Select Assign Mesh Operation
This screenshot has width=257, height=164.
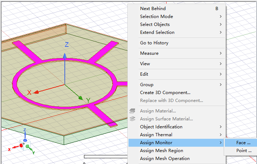point(165,159)
